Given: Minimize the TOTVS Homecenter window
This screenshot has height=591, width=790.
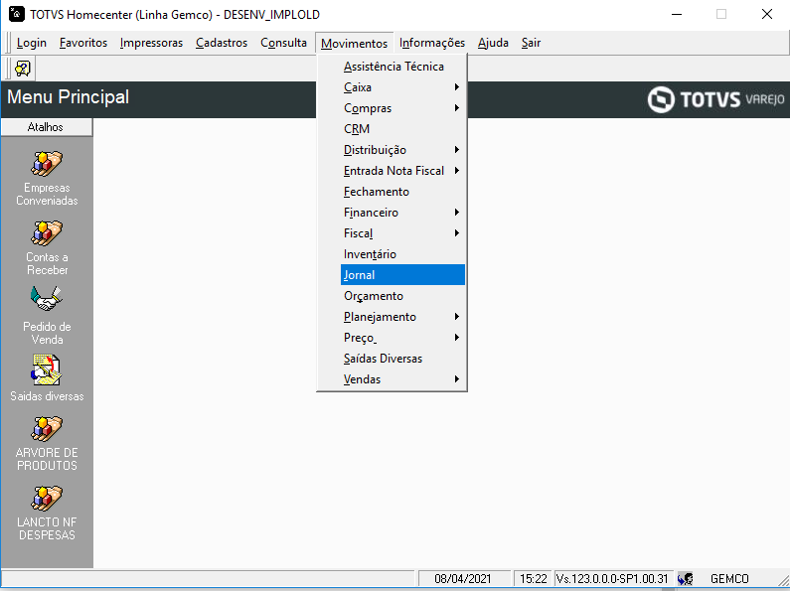Looking at the screenshot, I should [677, 14].
